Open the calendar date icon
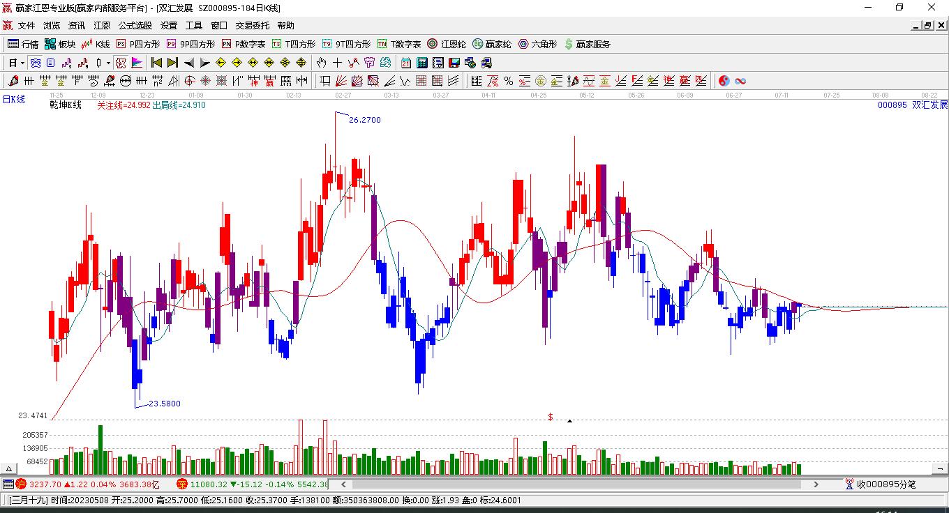 [406, 63]
